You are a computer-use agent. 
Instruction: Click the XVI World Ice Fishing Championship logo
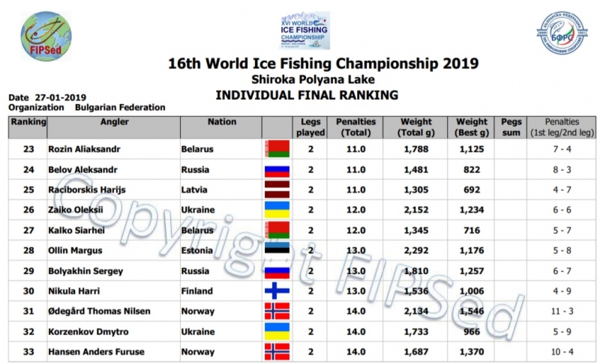pos(304,31)
